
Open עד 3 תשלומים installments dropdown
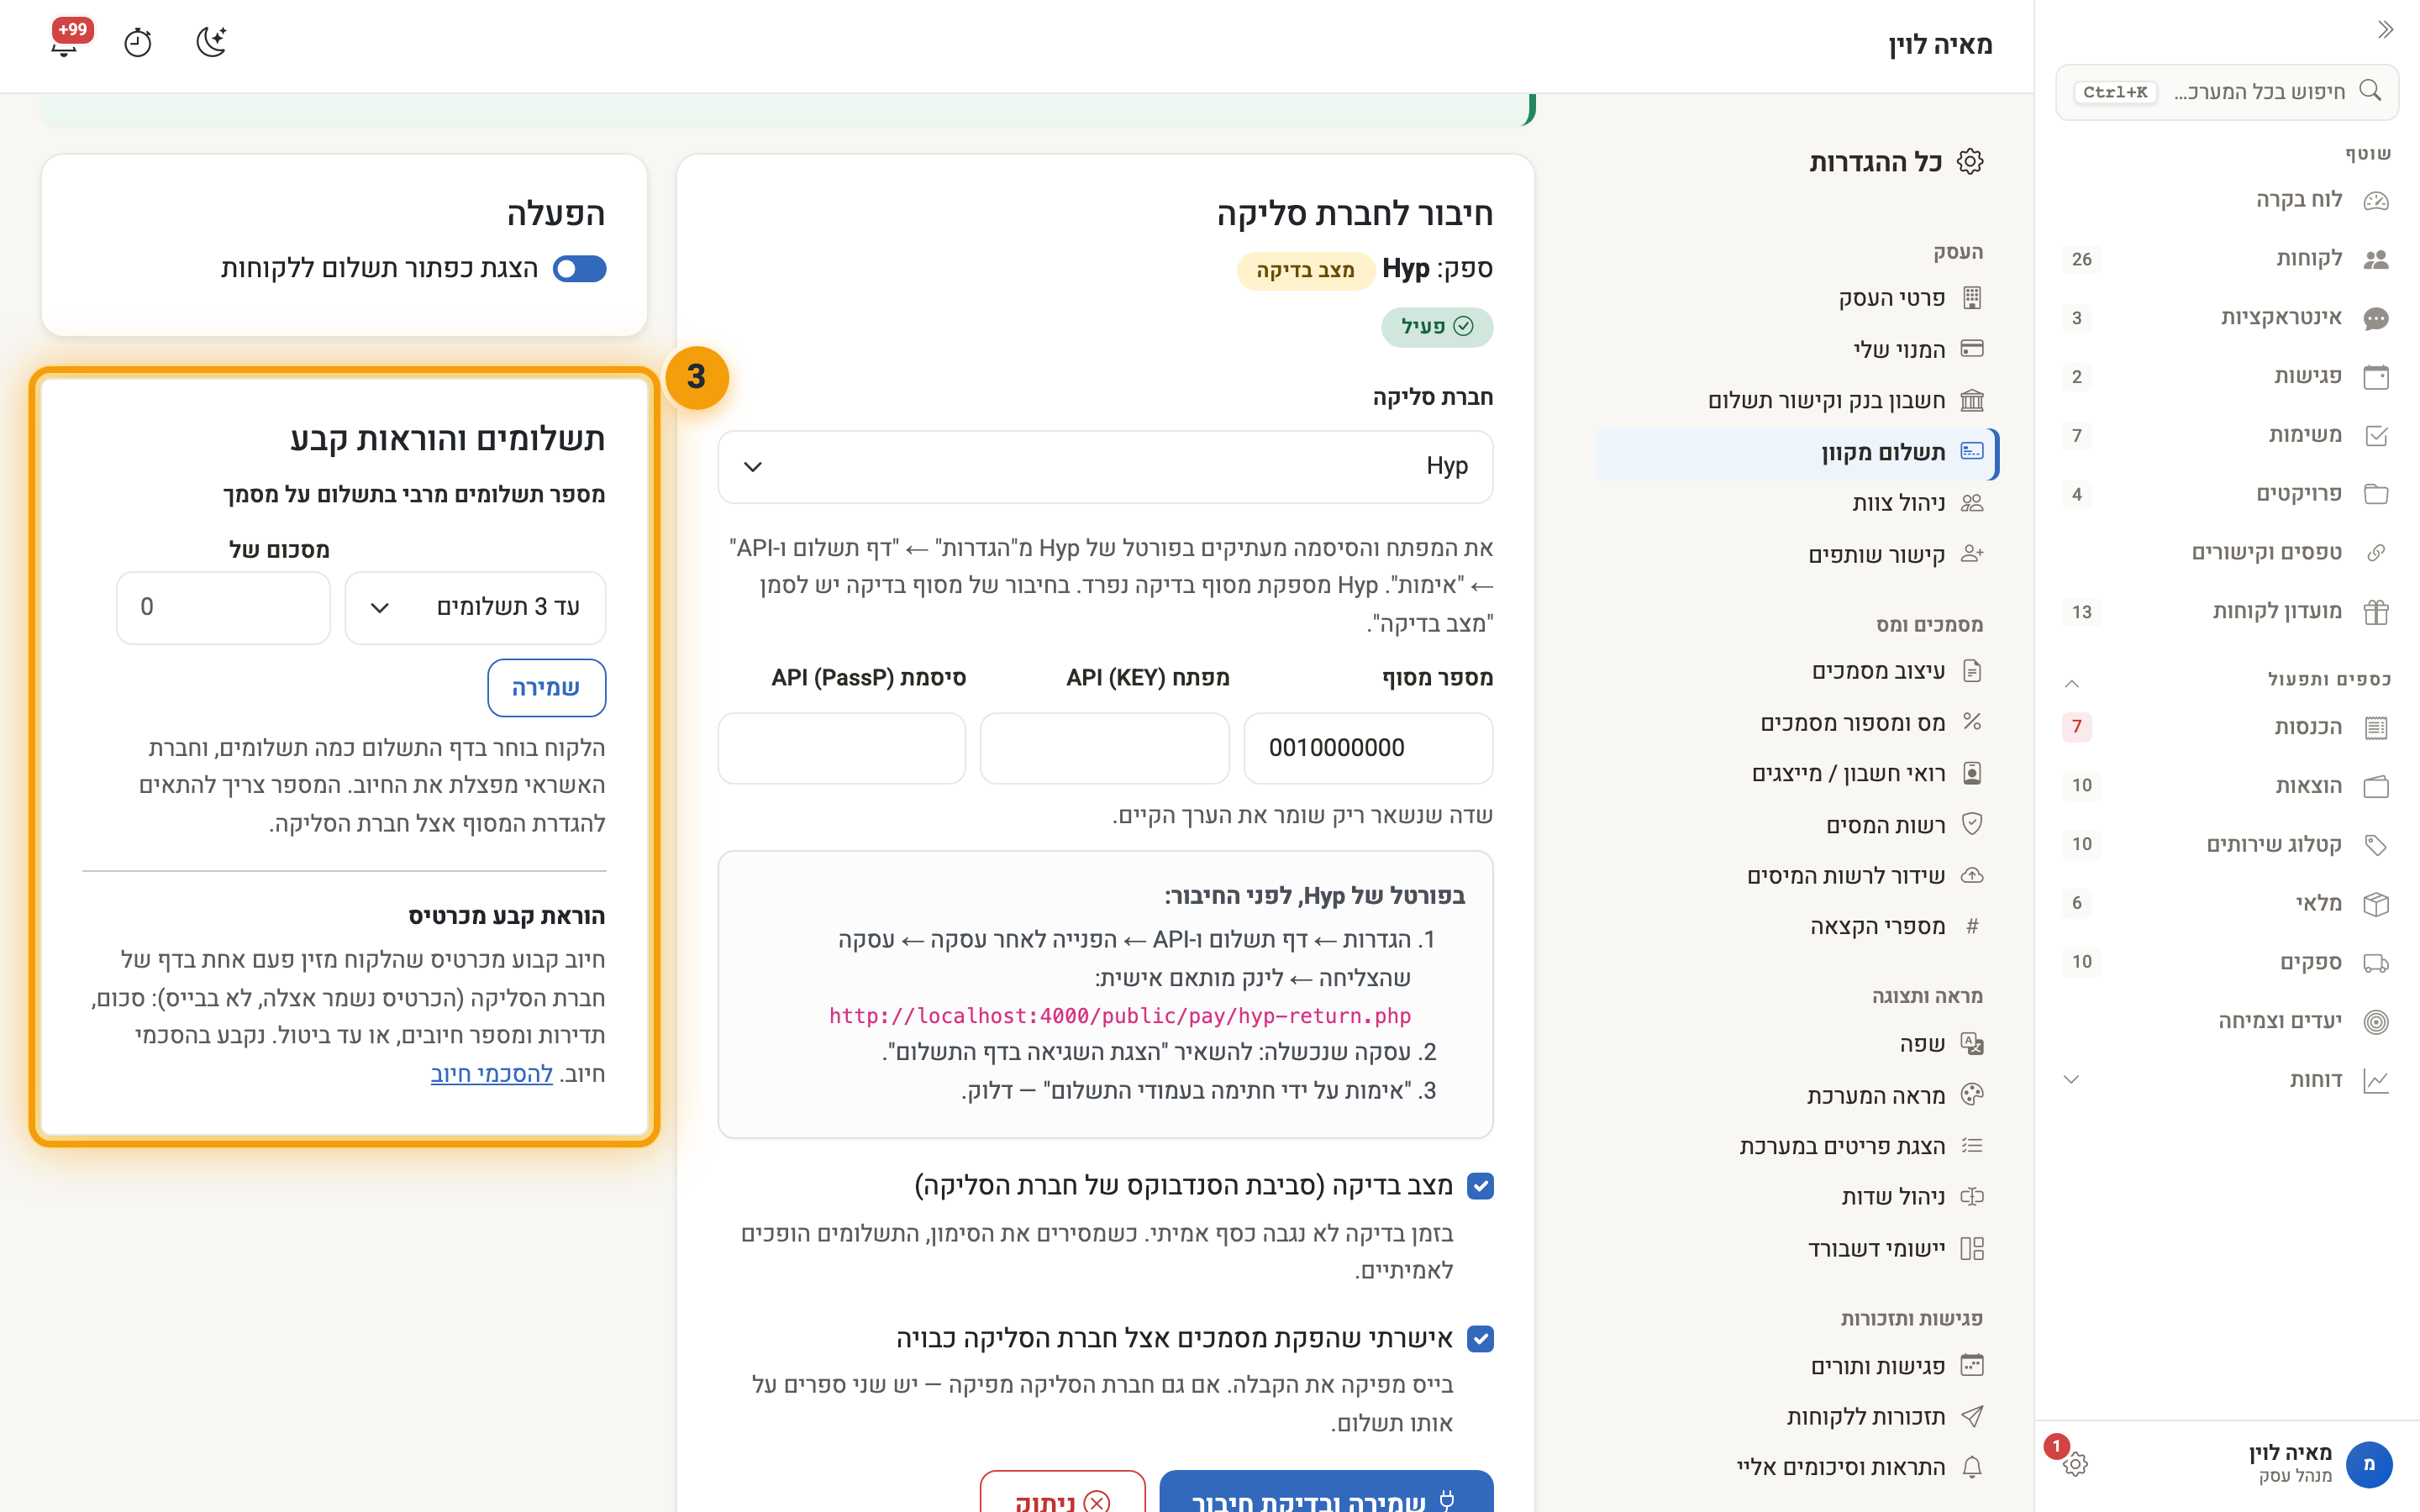[475, 608]
